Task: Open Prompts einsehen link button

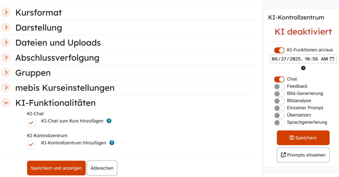Action: pos(303,155)
